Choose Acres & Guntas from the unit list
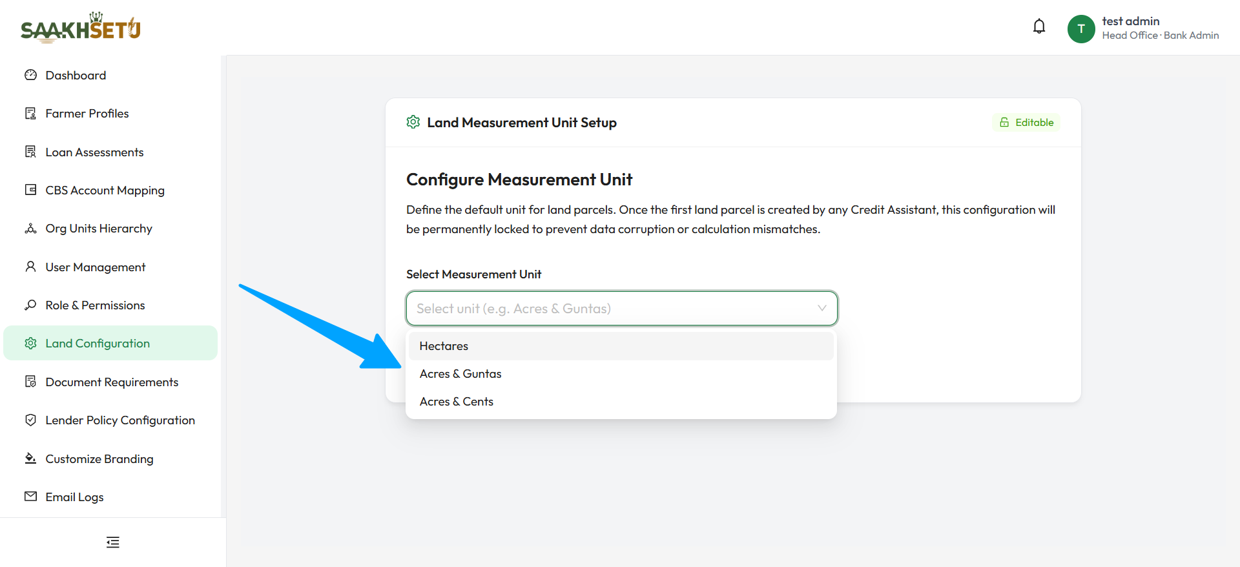The image size is (1240, 567). click(x=621, y=374)
